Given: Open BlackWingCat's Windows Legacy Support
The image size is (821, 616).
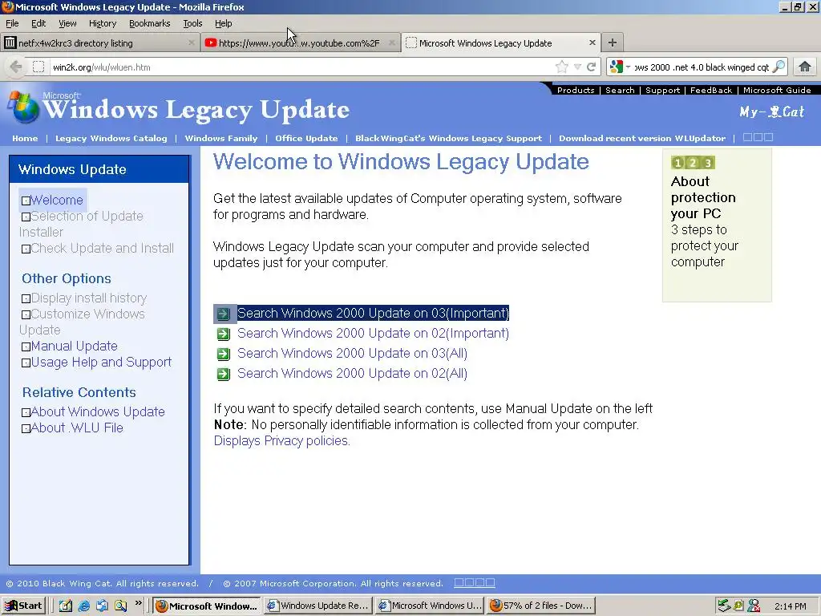Looking at the screenshot, I should pyautogui.click(x=448, y=138).
